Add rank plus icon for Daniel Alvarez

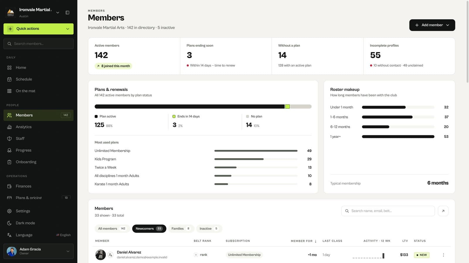tap(196, 255)
